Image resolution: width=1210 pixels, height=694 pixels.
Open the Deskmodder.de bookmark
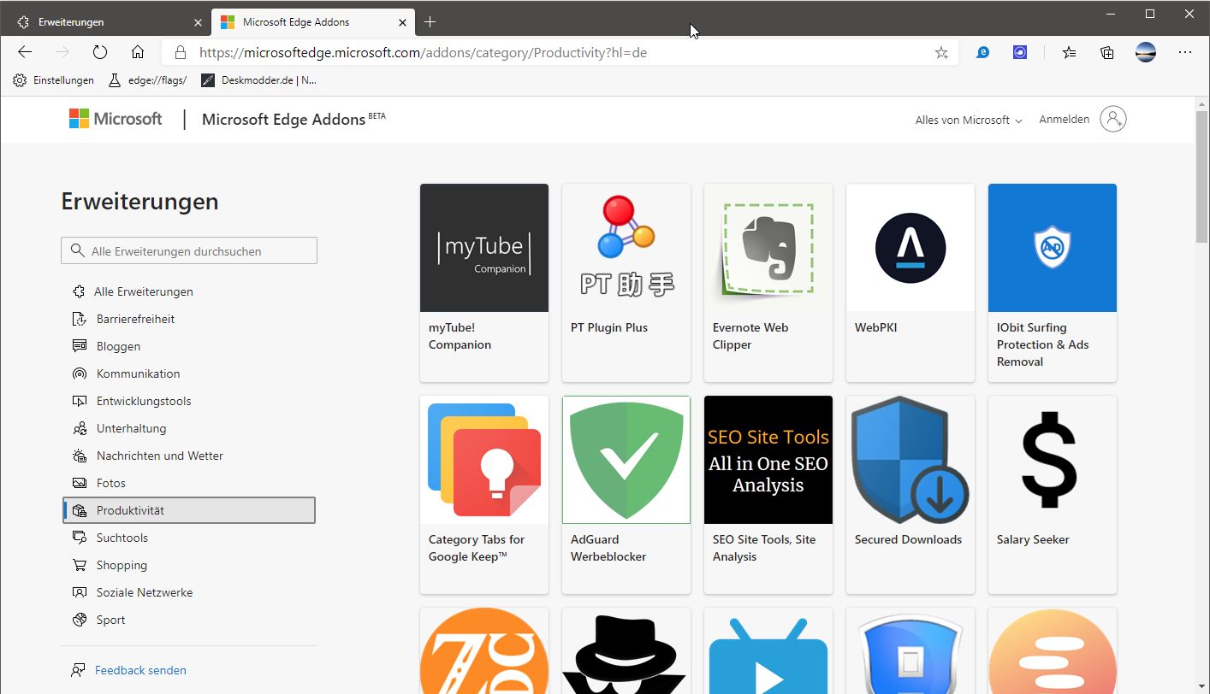point(259,80)
